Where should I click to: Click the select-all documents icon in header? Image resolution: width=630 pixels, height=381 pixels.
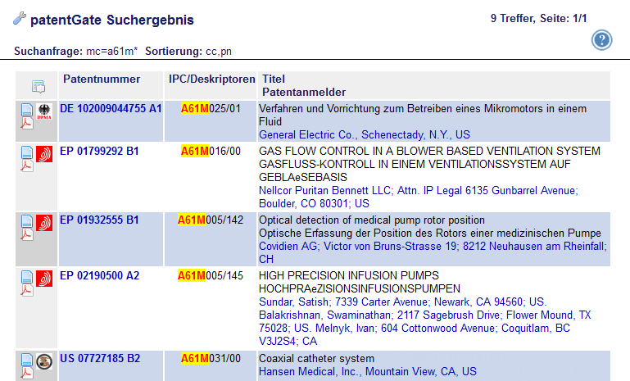tap(38, 86)
